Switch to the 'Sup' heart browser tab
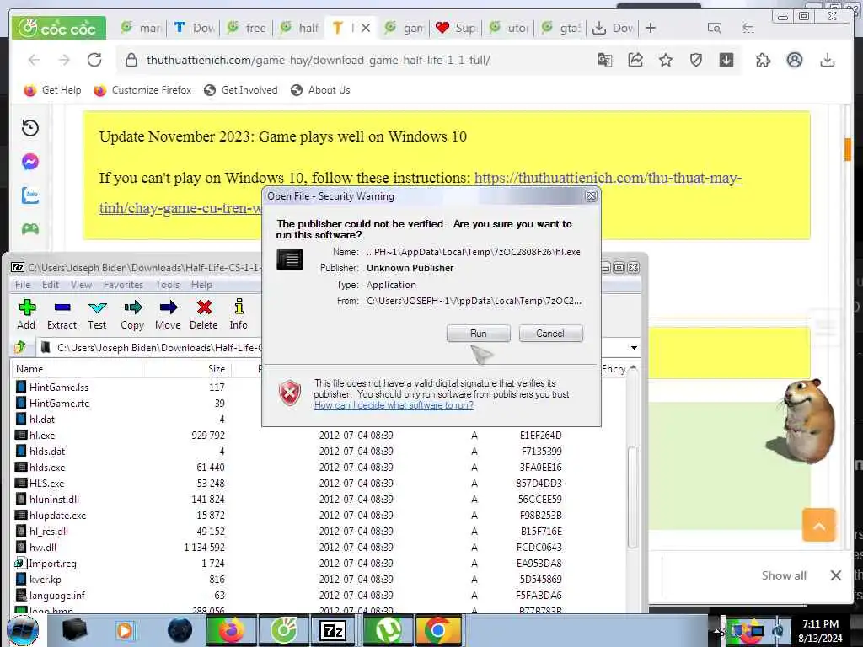Screen dimensions: 863x647 (x=456, y=28)
